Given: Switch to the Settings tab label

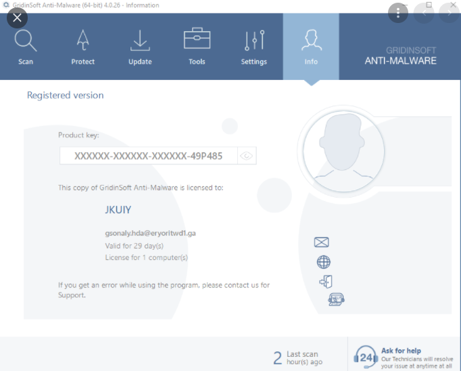Looking at the screenshot, I should pos(254,62).
